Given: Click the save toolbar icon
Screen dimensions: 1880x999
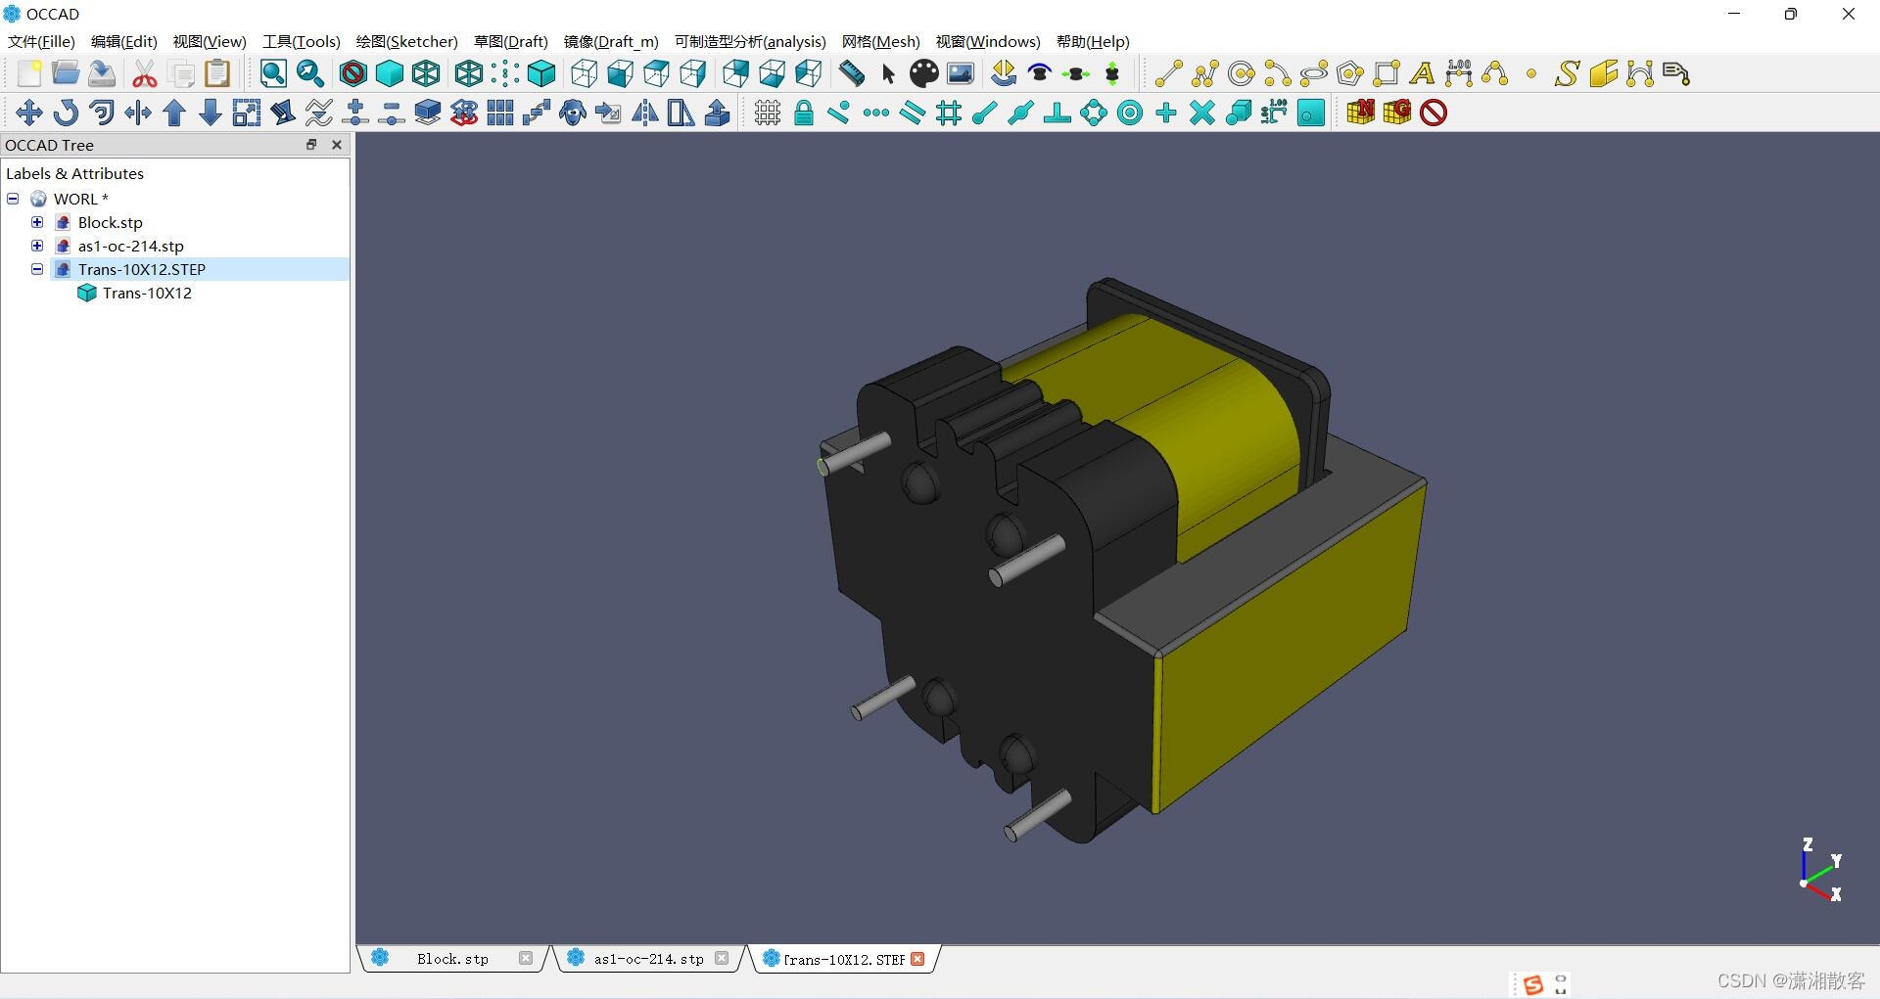Looking at the screenshot, I should click(102, 73).
